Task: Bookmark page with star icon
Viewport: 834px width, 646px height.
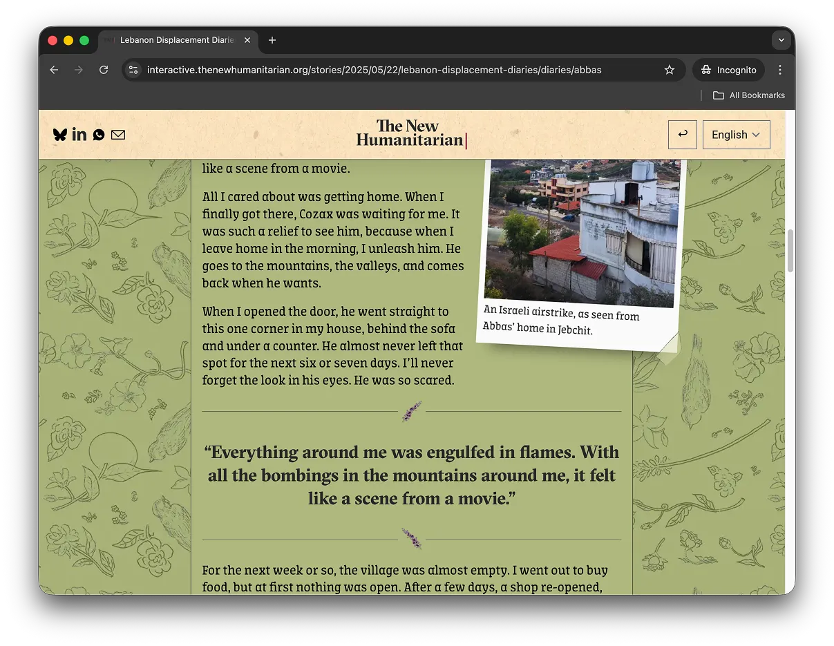Action: coord(669,70)
